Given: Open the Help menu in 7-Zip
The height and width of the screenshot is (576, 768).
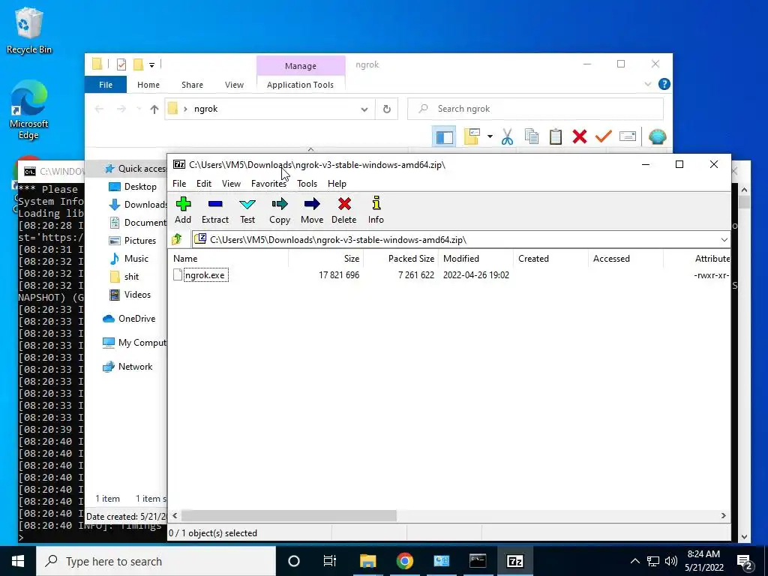Looking at the screenshot, I should click(x=337, y=184).
